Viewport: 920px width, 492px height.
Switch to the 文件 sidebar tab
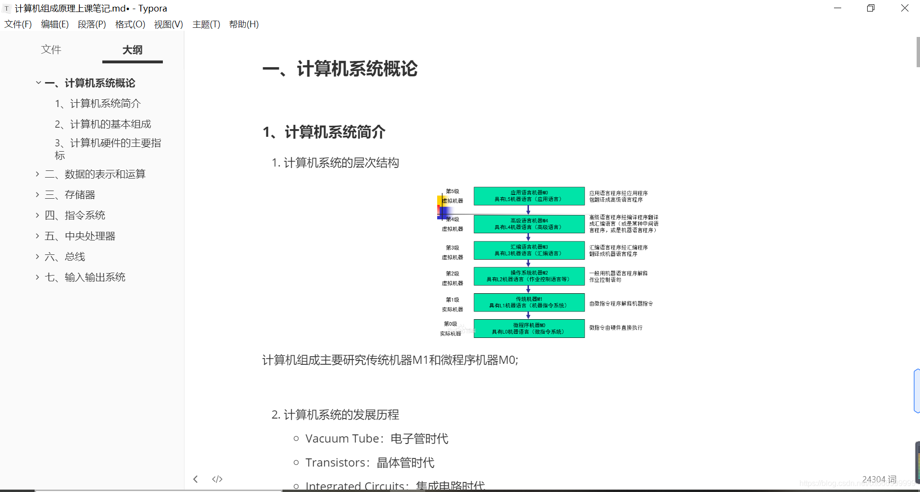coord(51,49)
